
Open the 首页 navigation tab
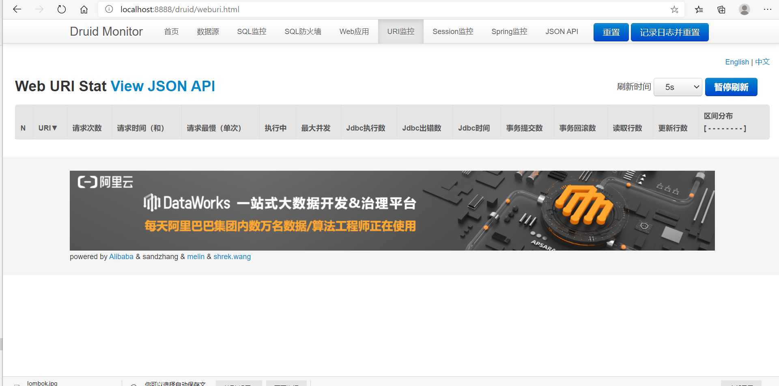pos(171,32)
